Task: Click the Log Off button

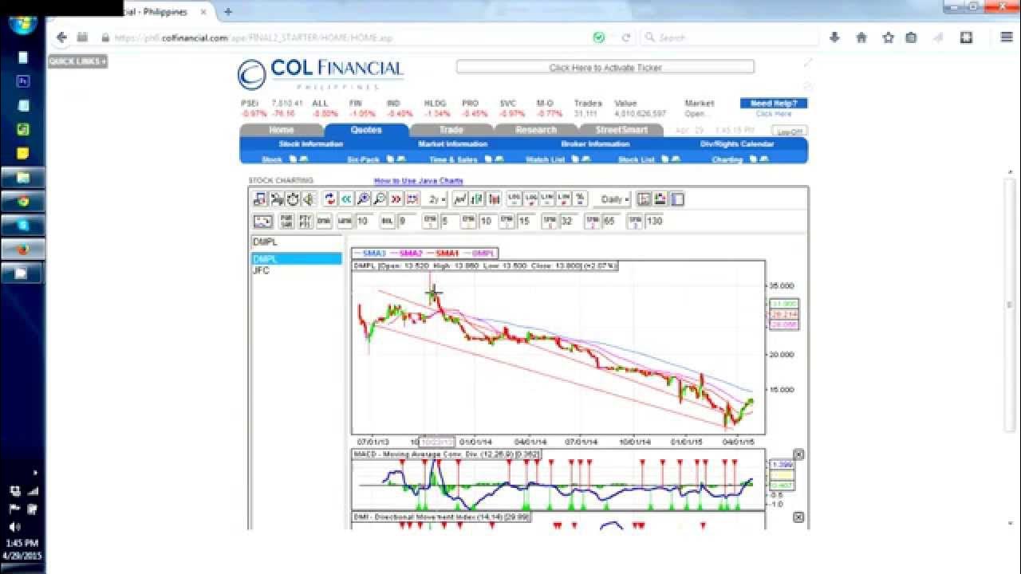Action: point(790,132)
